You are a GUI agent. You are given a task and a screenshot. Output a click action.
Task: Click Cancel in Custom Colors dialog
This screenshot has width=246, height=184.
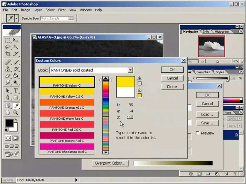[x=172, y=78]
